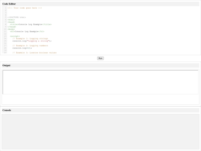Click line number 16 in gutter
201x151 pixels.
(x=5, y=43)
